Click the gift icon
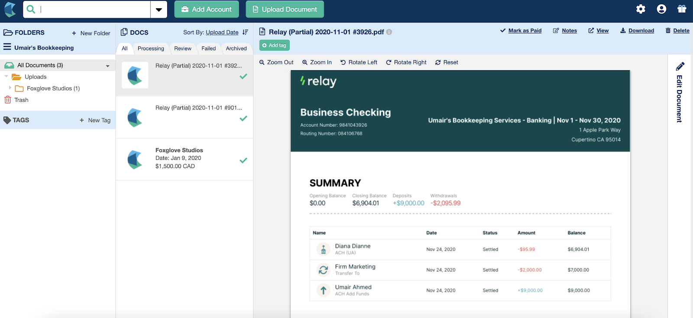 [682, 9]
